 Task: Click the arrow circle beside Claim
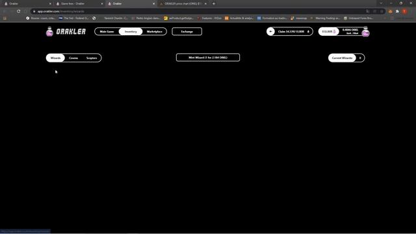[x=270, y=32]
